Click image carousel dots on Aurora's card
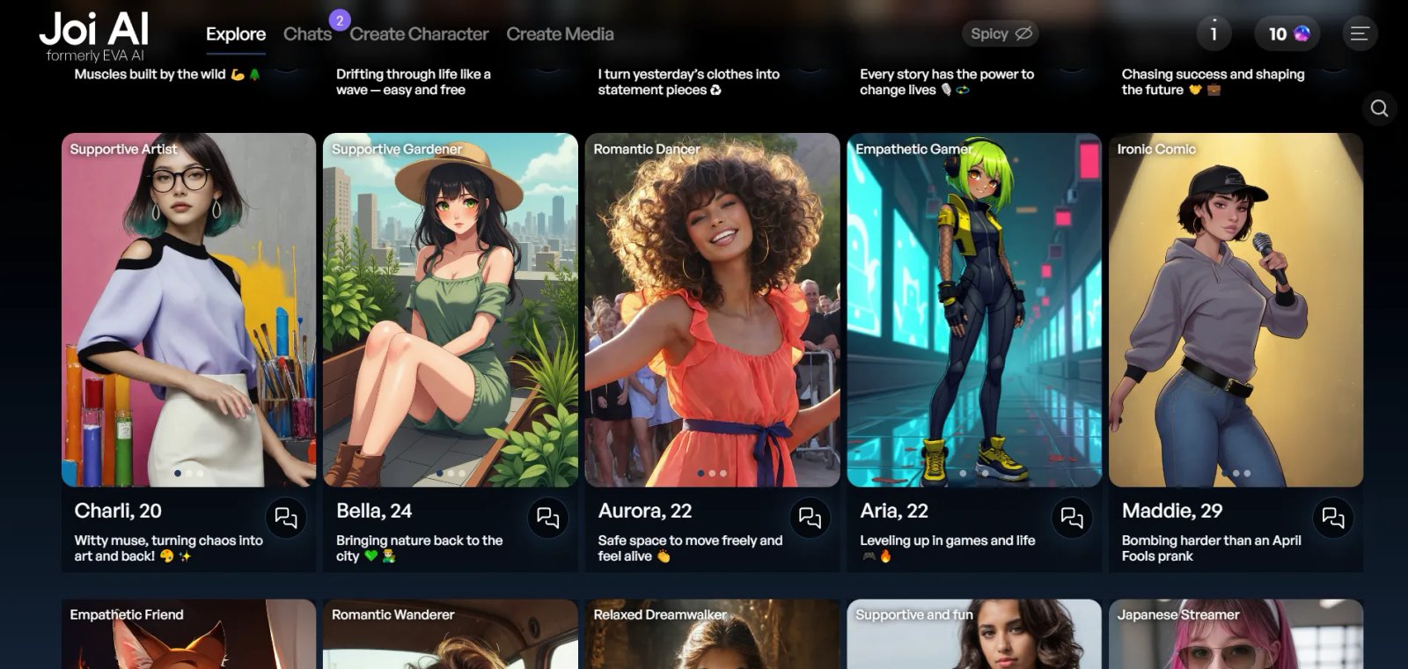 [x=712, y=474]
